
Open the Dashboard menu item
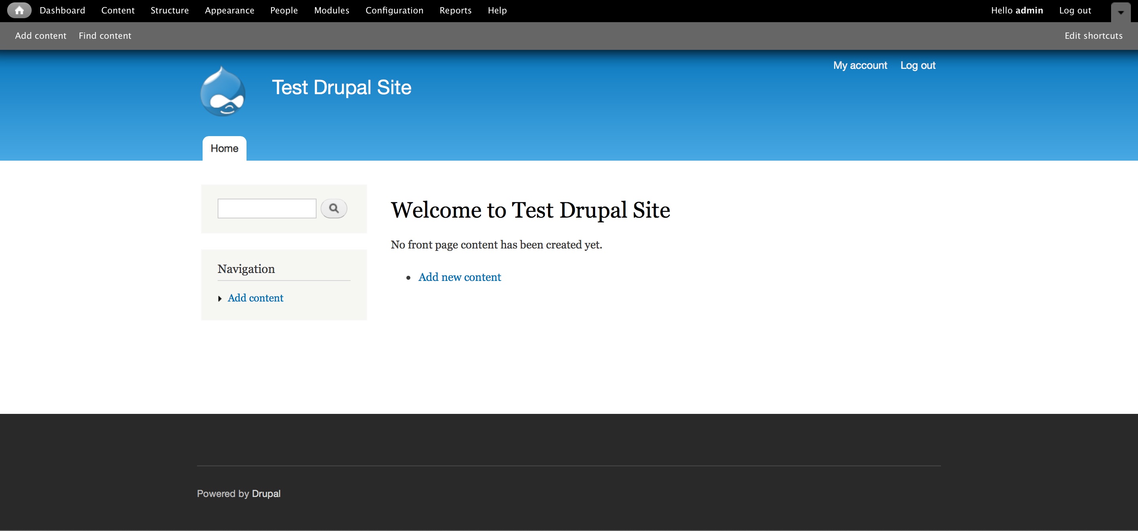click(x=62, y=10)
